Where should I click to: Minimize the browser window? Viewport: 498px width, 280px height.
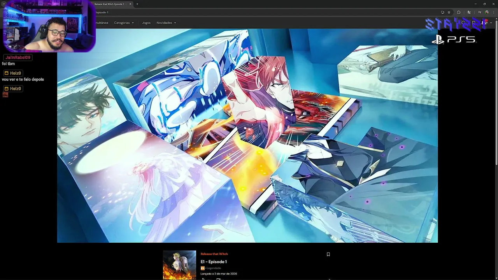tap(475, 4)
